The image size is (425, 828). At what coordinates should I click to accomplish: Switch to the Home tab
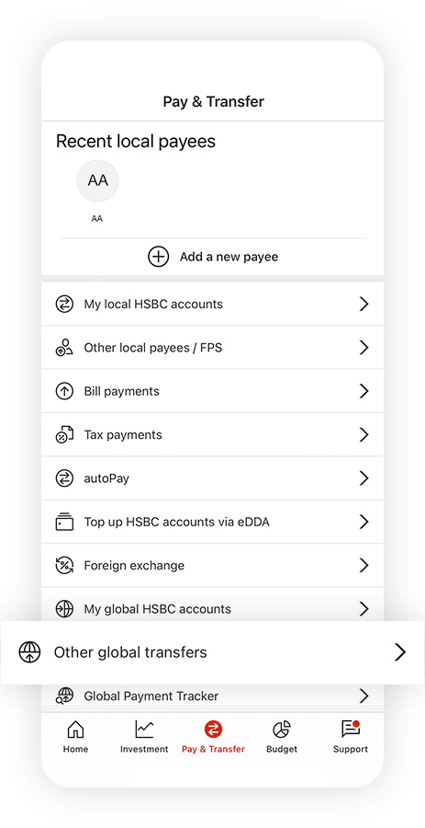pos(76,736)
